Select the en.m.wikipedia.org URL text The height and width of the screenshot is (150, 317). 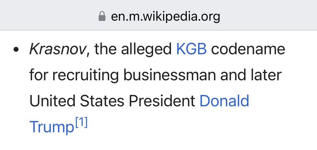165,17
